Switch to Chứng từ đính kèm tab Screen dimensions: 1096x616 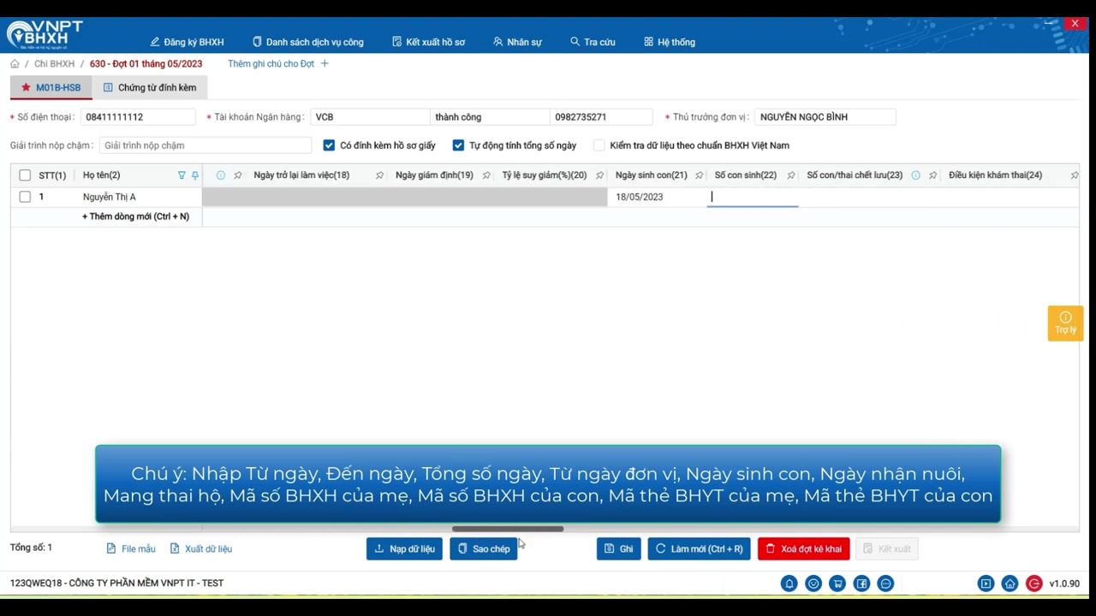click(150, 87)
